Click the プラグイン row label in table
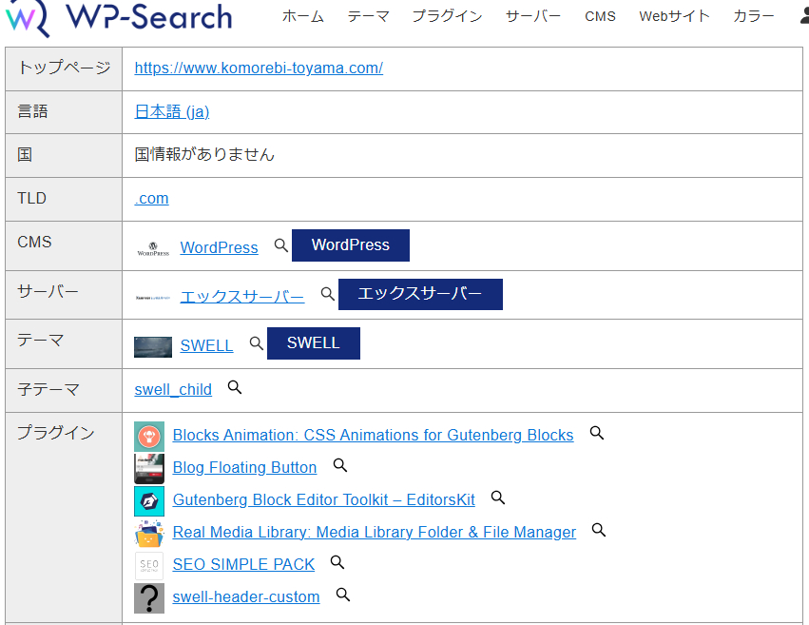The width and height of the screenshot is (809, 625). [x=56, y=433]
